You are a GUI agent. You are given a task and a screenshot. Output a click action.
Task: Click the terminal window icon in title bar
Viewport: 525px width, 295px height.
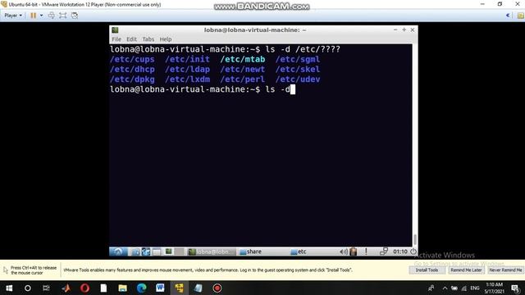(x=115, y=30)
